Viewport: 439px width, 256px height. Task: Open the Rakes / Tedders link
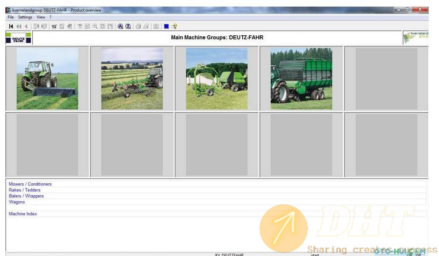coord(24,190)
